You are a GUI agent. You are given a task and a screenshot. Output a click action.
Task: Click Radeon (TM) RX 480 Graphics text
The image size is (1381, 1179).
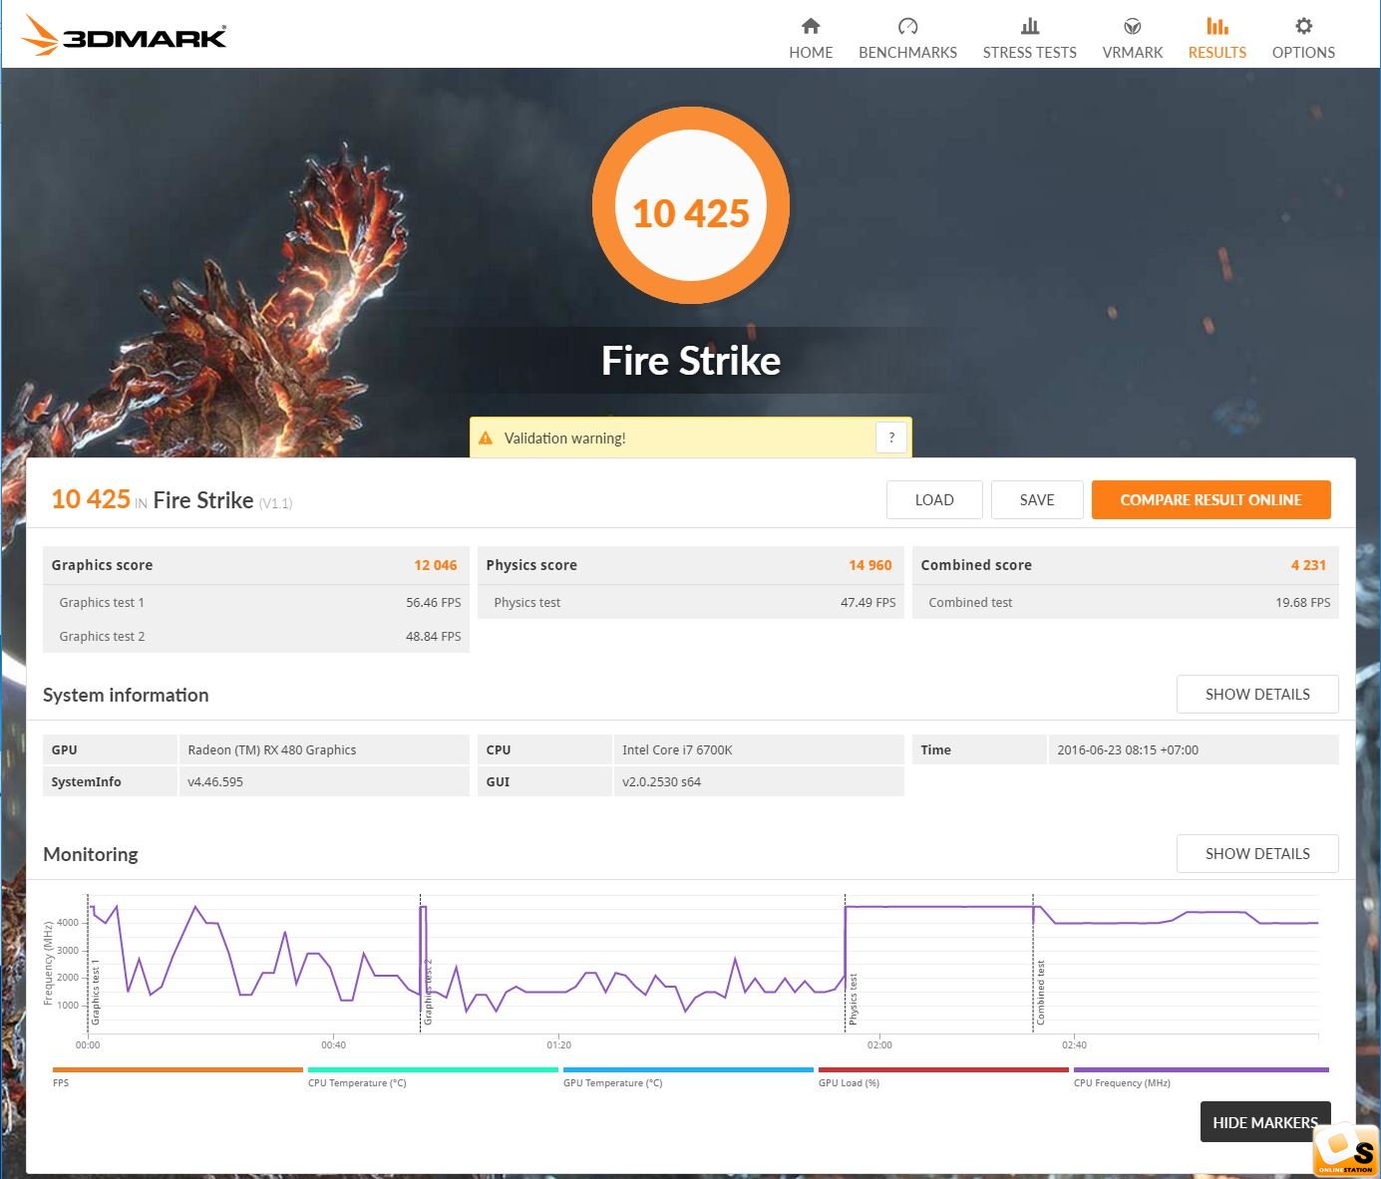(x=272, y=750)
